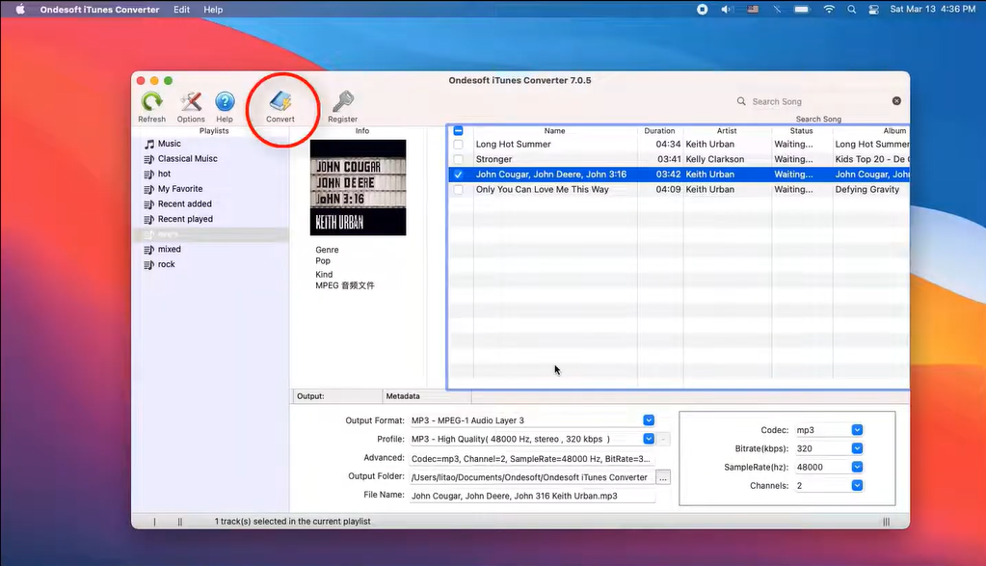Check Only You Can Love Me This Way
The height and width of the screenshot is (566, 986).
(x=459, y=190)
